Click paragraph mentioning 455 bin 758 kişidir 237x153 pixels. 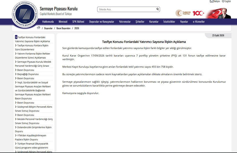coord(118,67)
